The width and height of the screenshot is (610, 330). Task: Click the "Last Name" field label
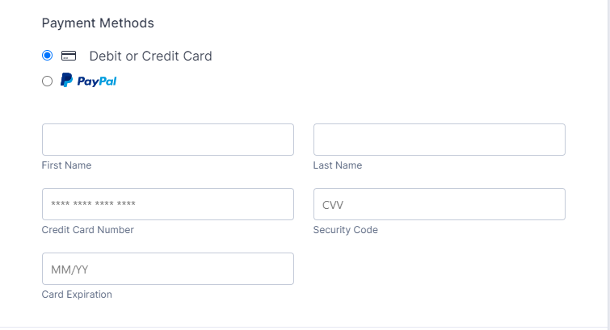click(x=337, y=165)
